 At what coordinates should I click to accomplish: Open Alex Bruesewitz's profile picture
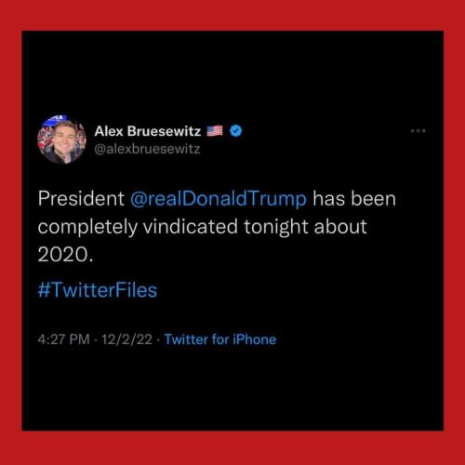61,139
